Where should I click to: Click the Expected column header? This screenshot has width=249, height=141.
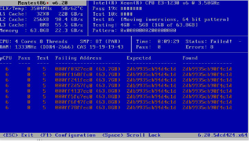[139, 58]
